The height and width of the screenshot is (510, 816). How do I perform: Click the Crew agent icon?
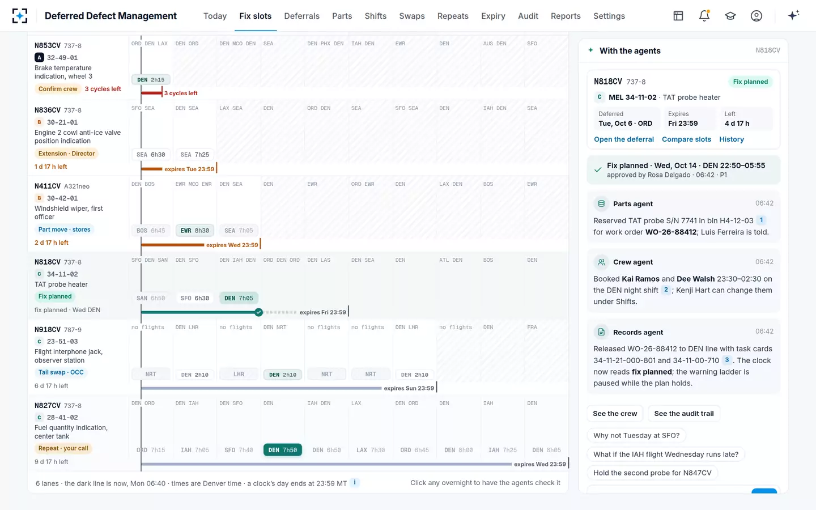click(x=601, y=262)
